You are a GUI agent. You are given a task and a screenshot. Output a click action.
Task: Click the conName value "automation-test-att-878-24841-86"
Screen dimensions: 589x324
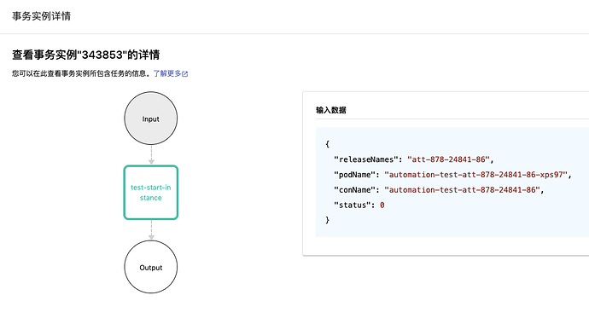(x=462, y=190)
